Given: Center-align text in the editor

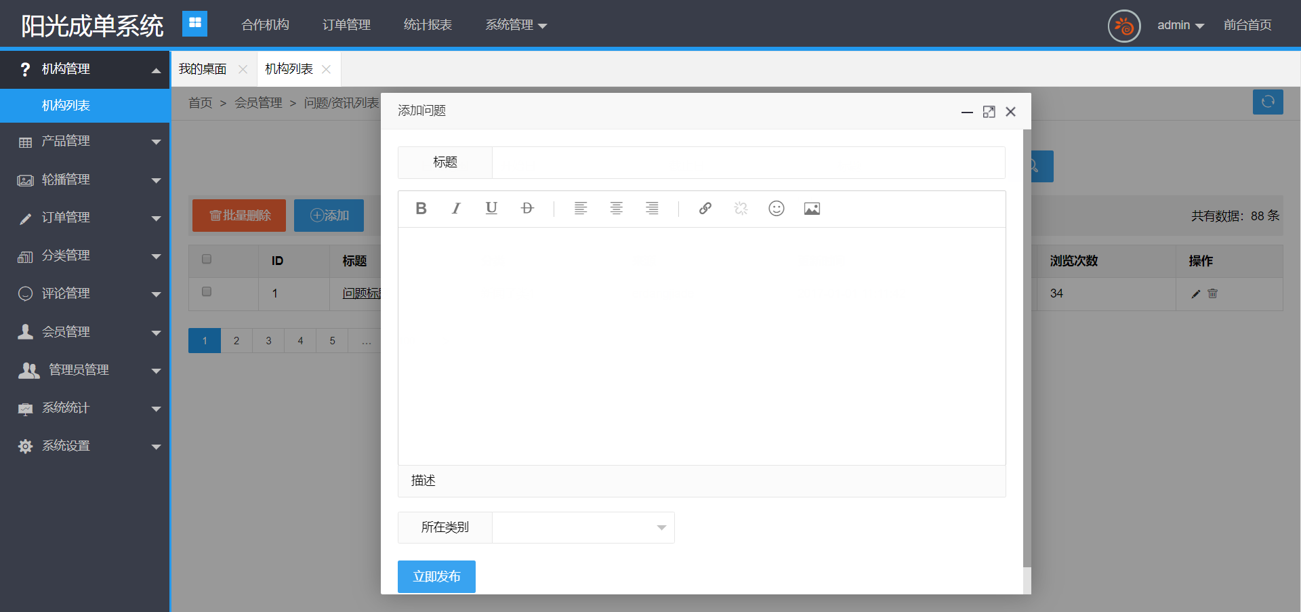Looking at the screenshot, I should click(616, 209).
